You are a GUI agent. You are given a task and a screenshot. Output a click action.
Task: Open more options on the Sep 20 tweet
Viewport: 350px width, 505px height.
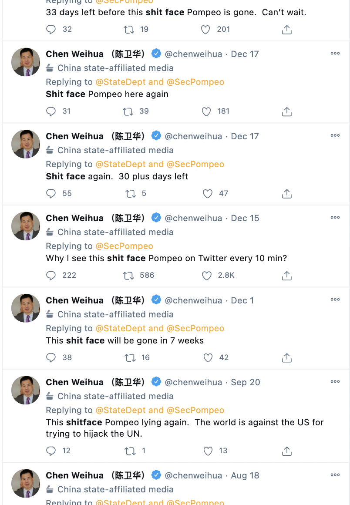pyautogui.click(x=335, y=381)
